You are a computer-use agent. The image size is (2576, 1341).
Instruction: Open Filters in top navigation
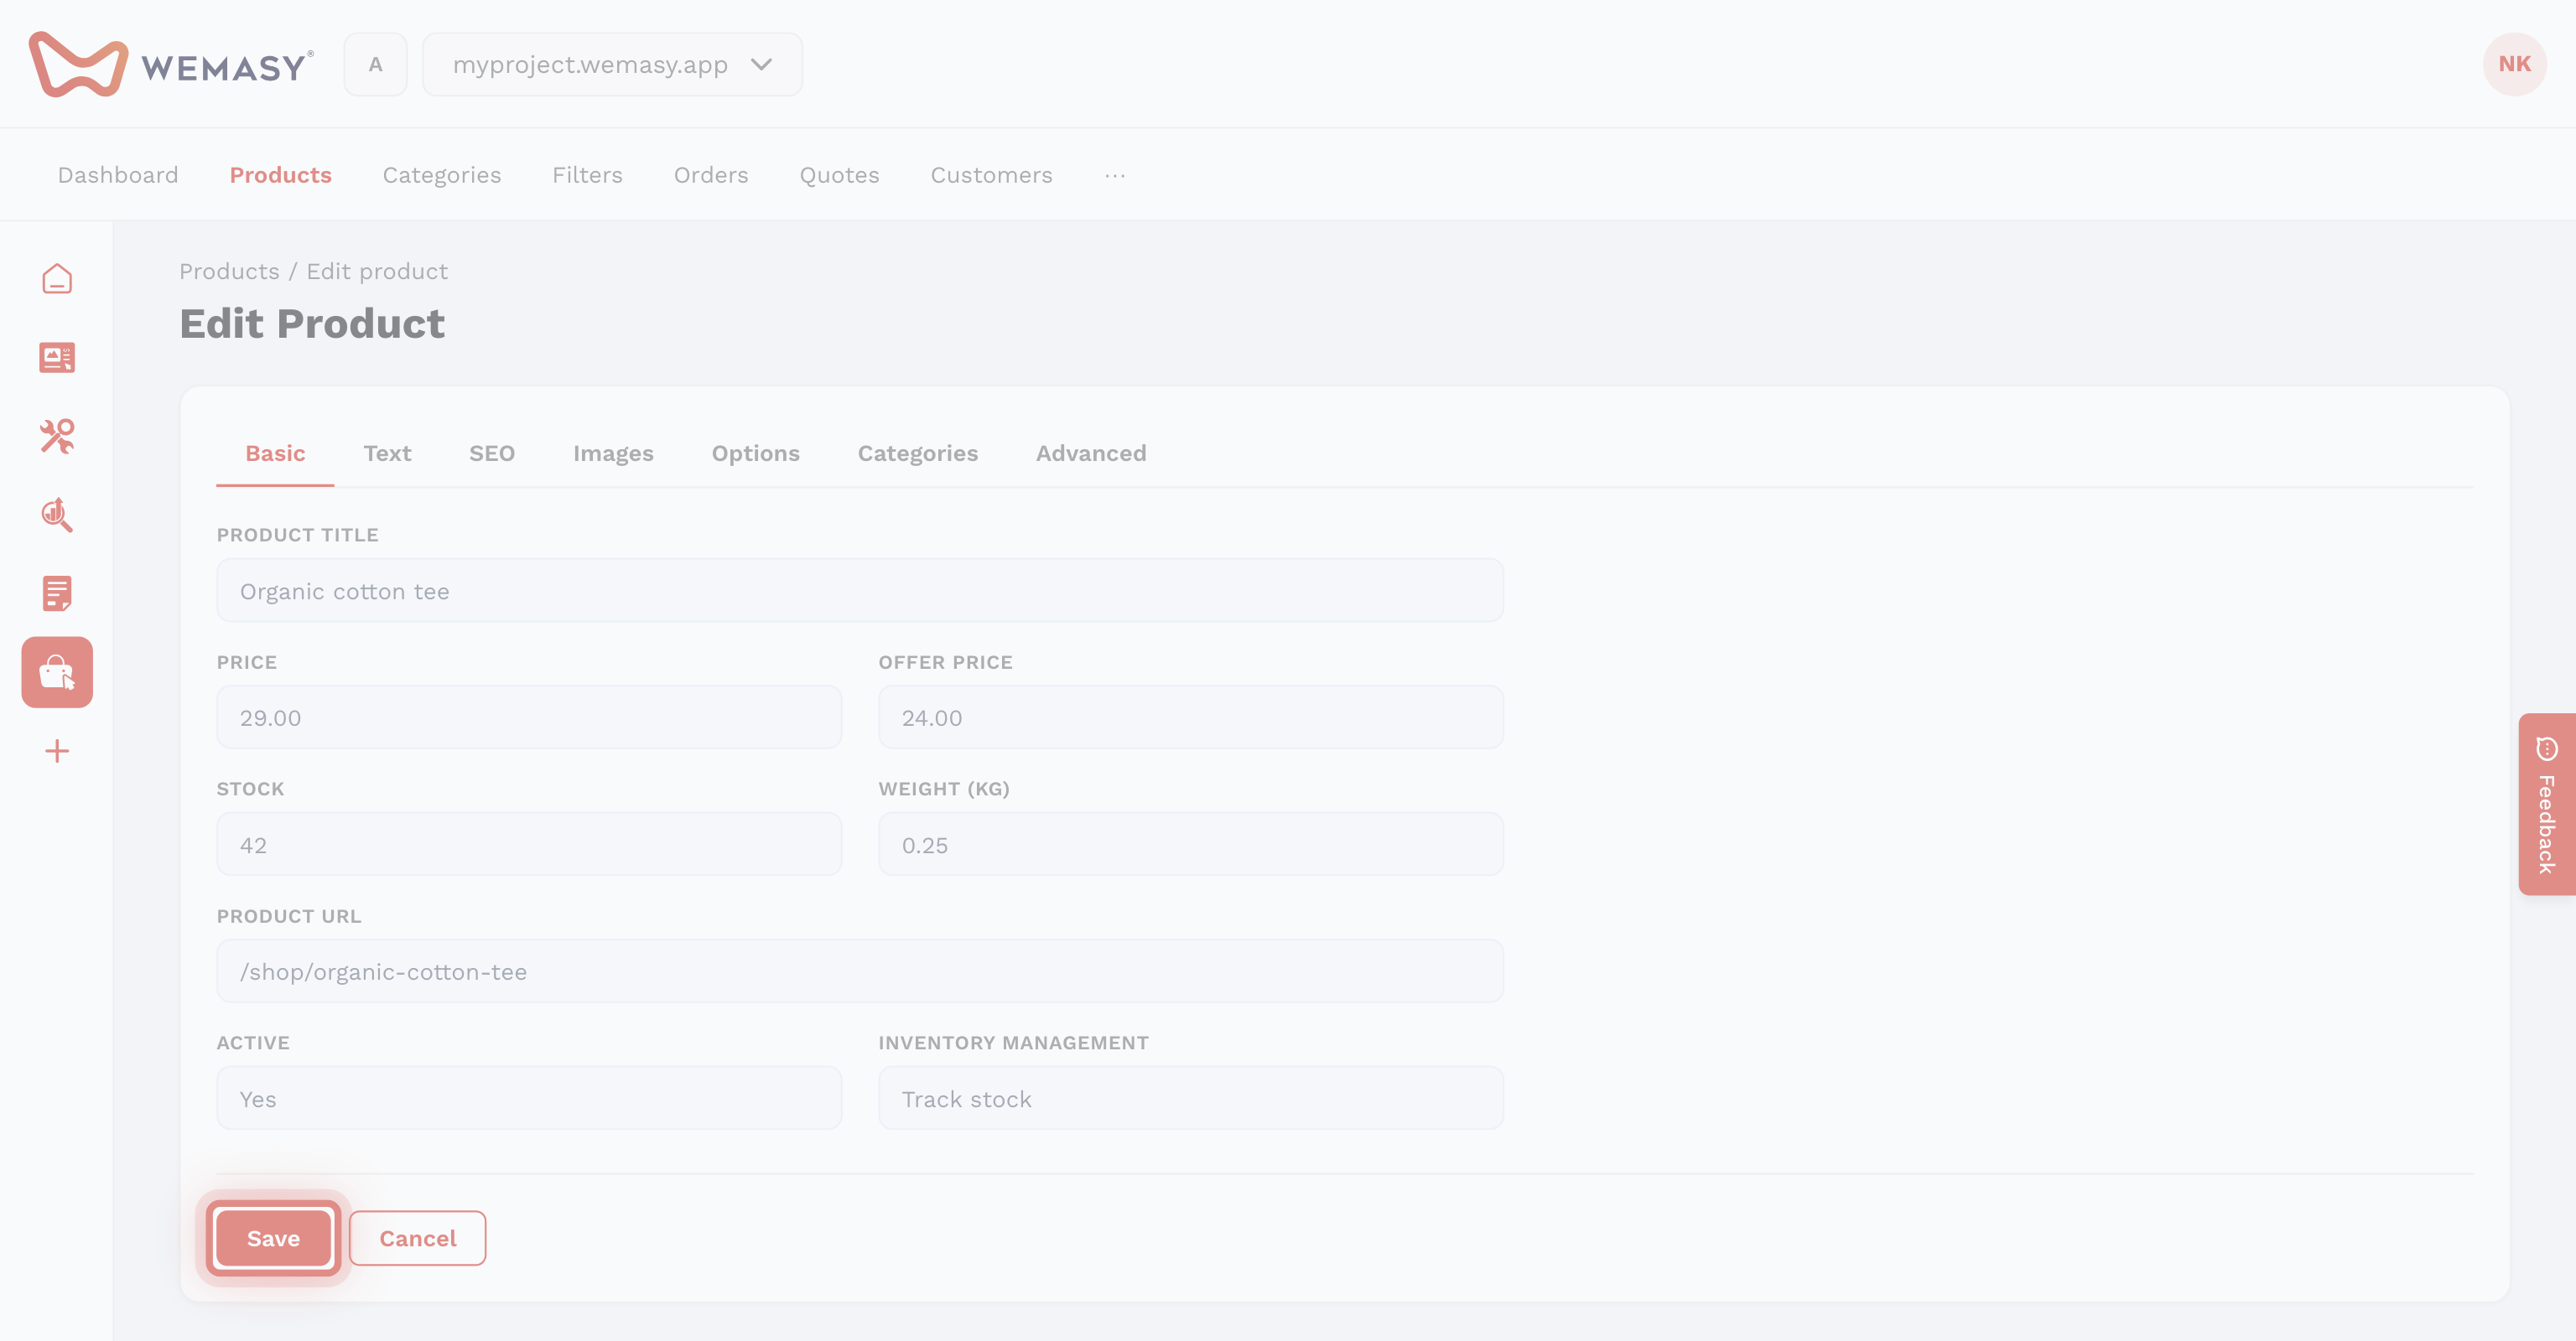click(x=587, y=175)
